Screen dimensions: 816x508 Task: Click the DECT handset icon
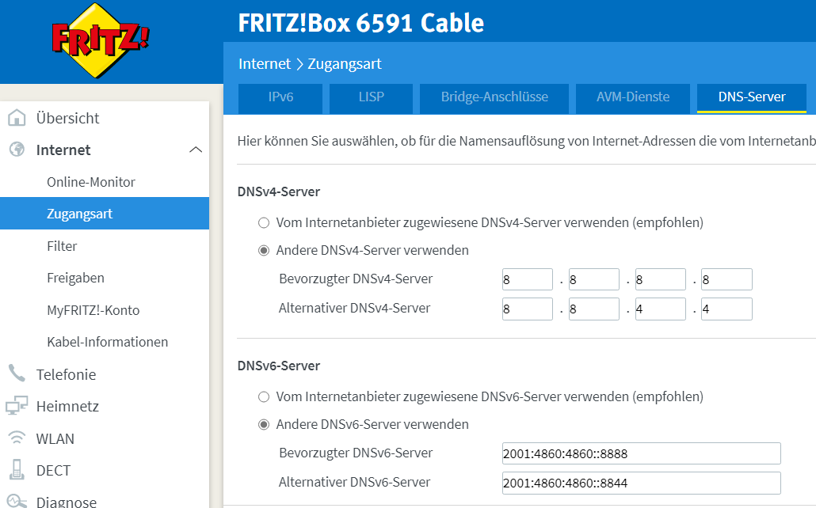pos(17,469)
